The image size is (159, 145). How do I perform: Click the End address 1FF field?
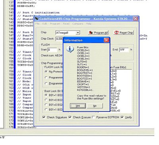pos(124,50)
